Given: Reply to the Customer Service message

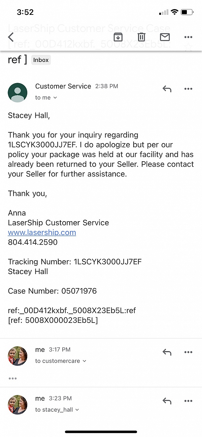Looking at the screenshot, I should coord(167,89).
